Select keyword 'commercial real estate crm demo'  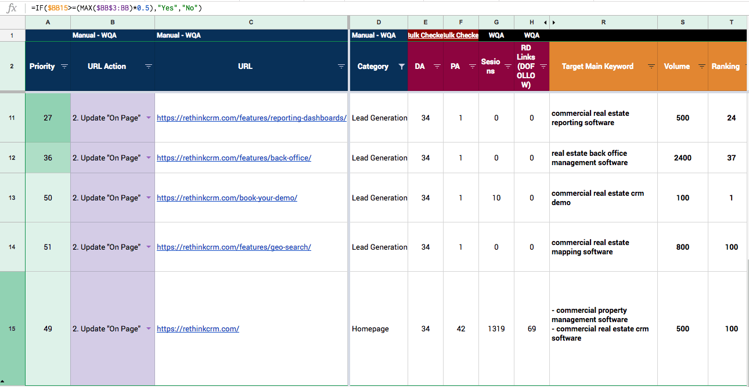click(603, 198)
